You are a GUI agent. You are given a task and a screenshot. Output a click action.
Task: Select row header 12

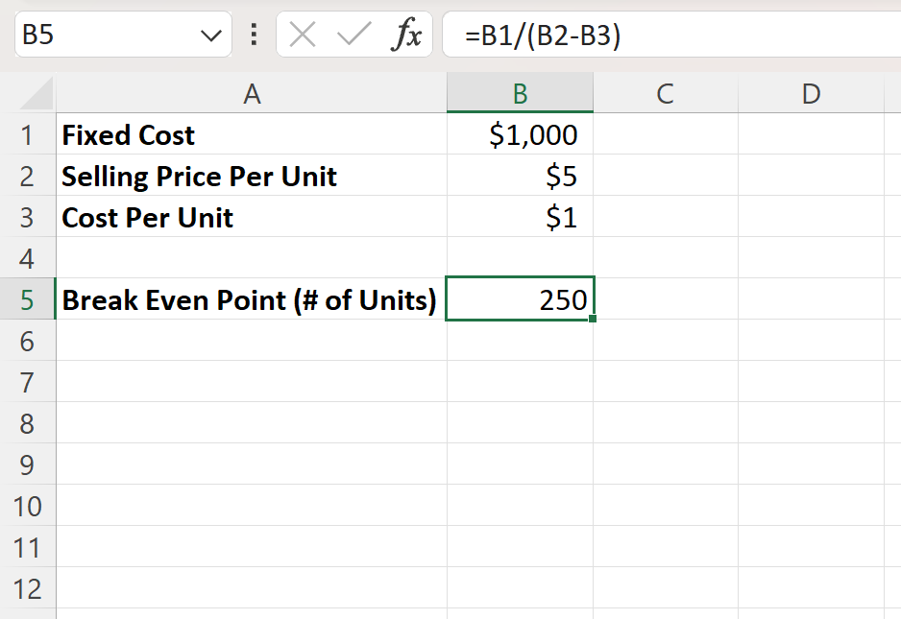29,588
